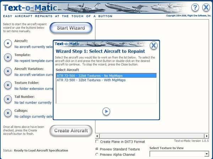213x159 pixels.
Task: Select ATR 72-500 No MipMaps entry
Action: point(106,76)
